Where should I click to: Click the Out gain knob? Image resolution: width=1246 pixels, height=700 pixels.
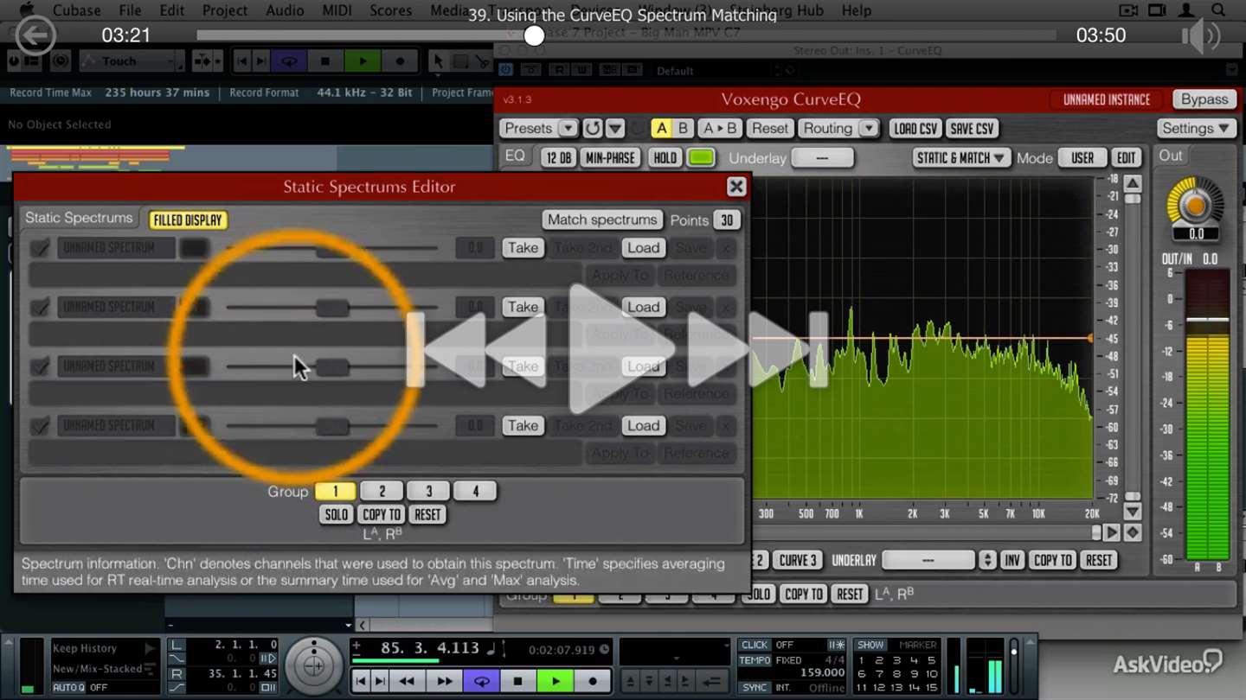(x=1195, y=205)
